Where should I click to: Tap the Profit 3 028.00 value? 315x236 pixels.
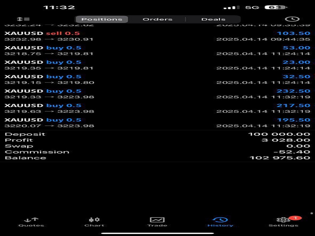tap(286, 140)
